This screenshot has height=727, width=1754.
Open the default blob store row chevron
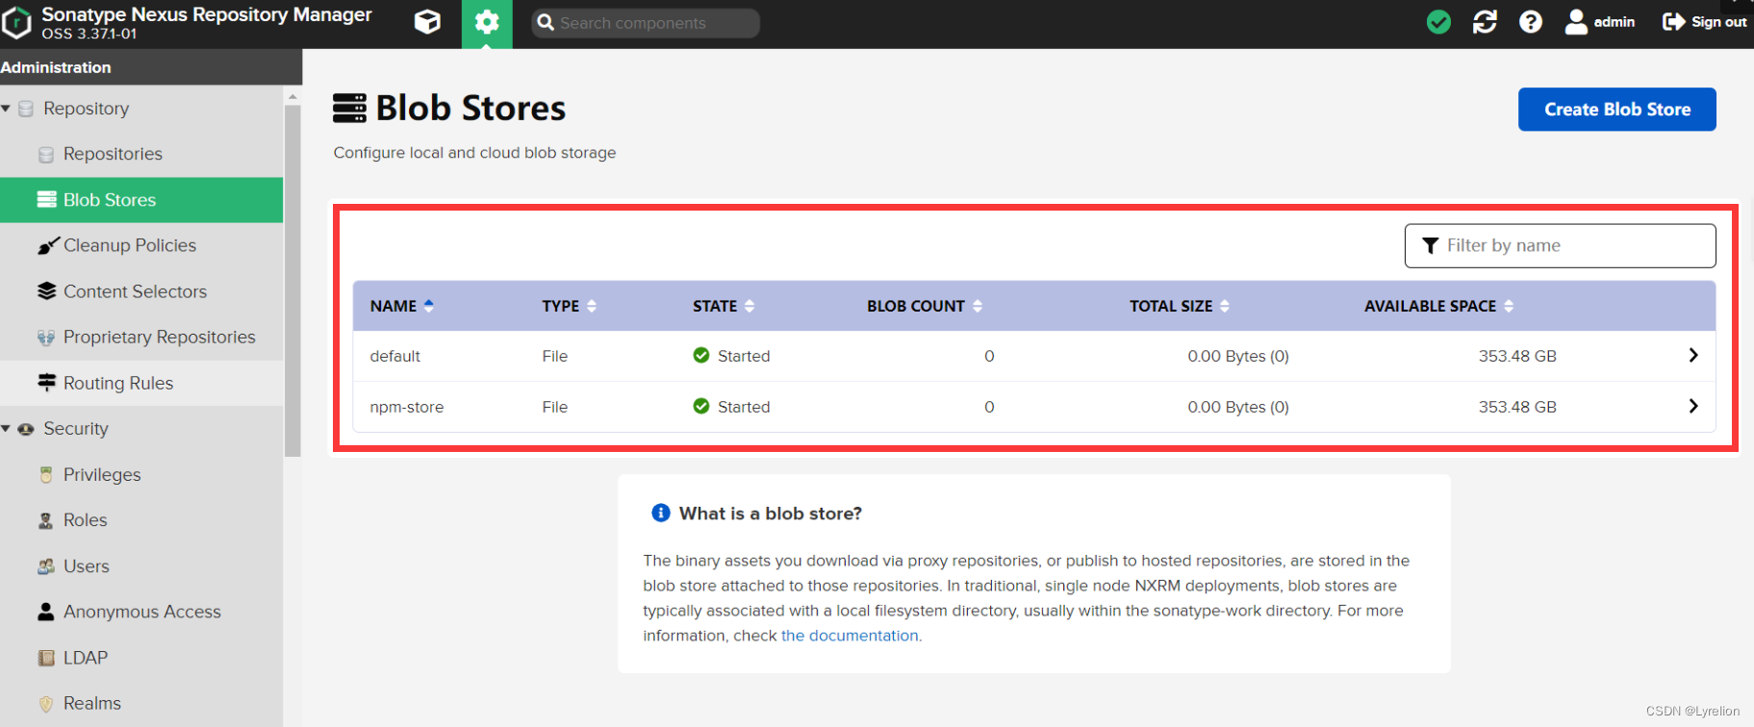click(1693, 356)
